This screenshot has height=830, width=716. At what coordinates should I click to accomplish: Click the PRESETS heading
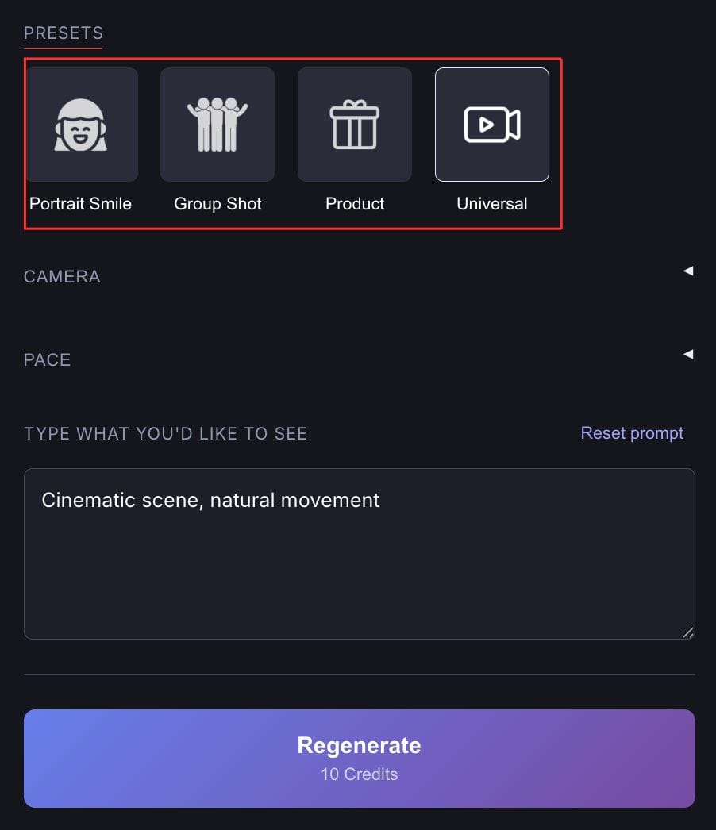(64, 33)
